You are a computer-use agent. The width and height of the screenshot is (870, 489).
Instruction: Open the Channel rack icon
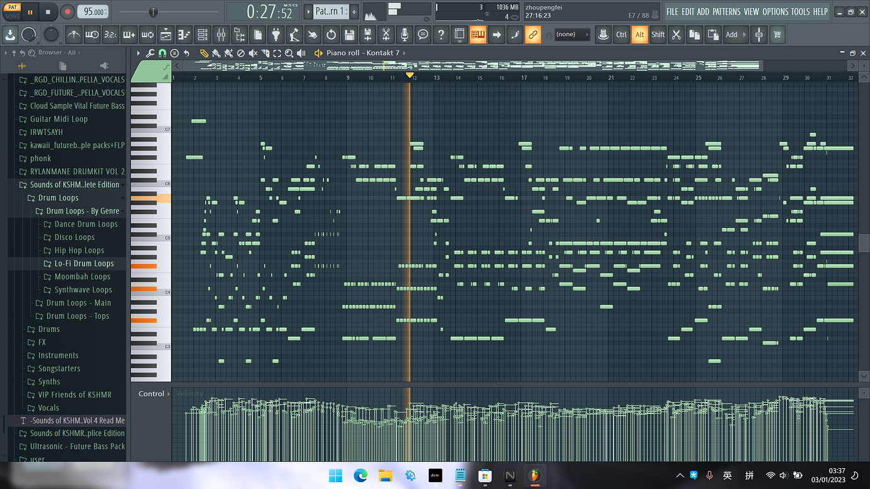[x=202, y=35]
